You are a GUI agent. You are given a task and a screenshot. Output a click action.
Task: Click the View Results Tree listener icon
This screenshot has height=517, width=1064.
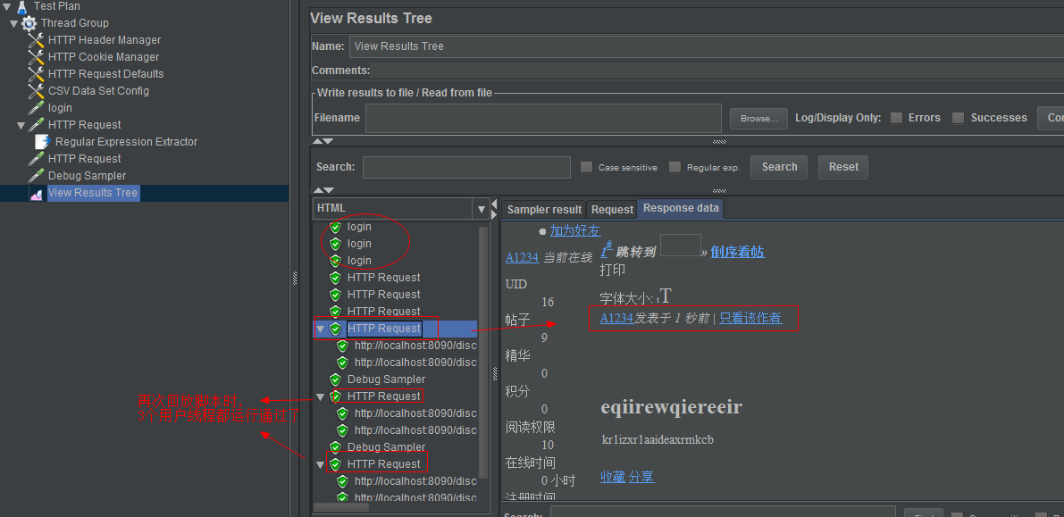(x=36, y=194)
